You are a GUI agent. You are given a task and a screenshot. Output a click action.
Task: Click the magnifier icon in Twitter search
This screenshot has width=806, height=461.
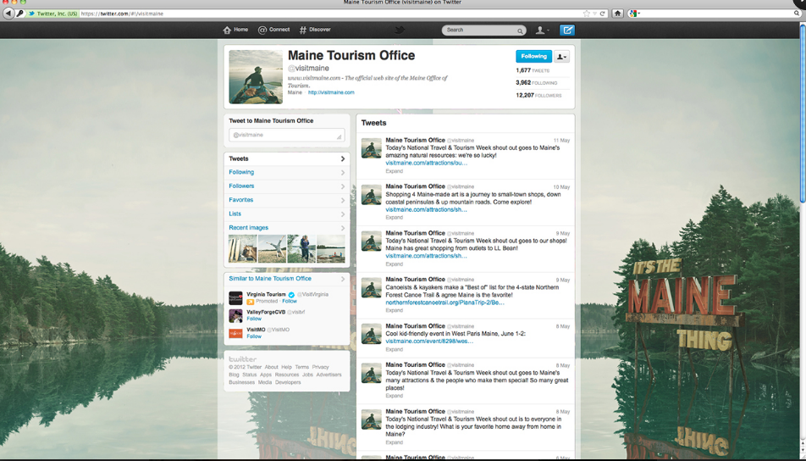point(520,31)
